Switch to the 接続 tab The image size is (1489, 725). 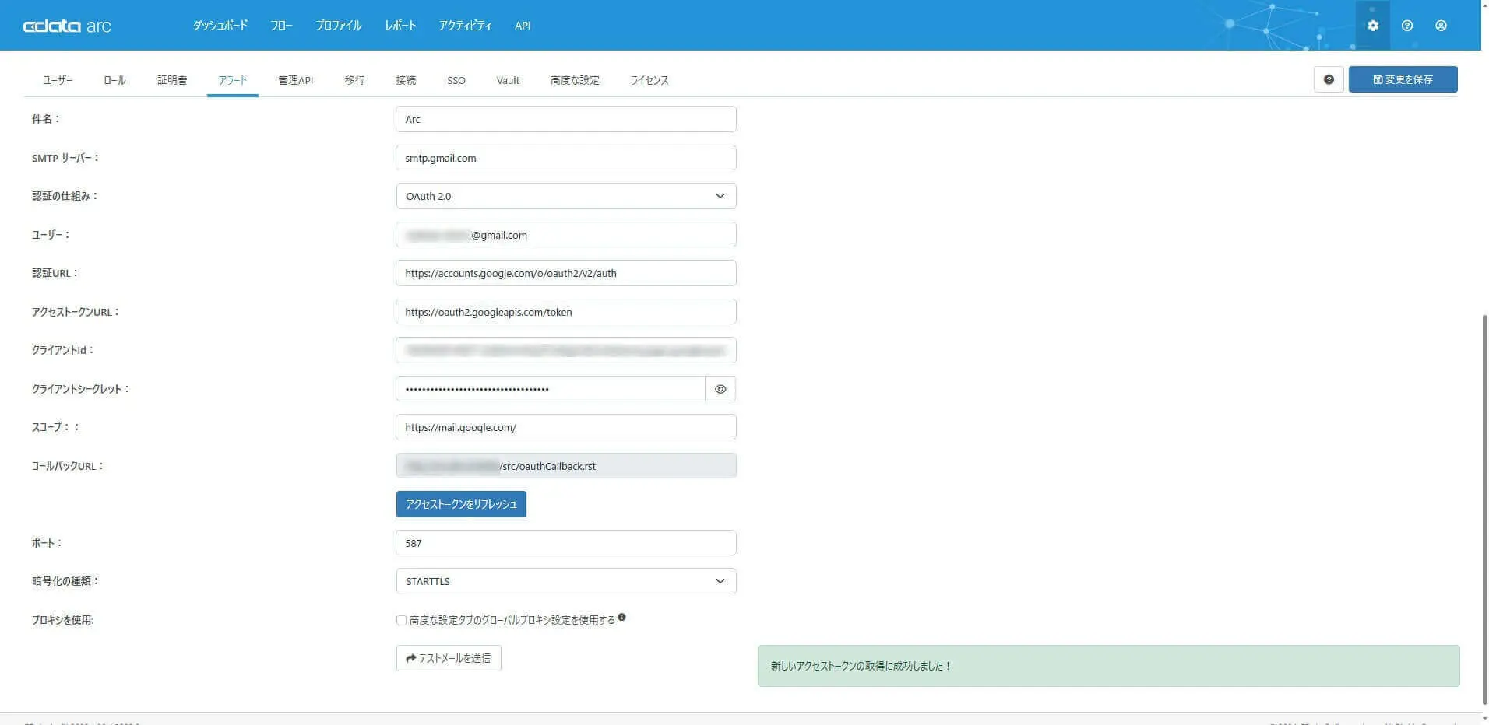406,80
